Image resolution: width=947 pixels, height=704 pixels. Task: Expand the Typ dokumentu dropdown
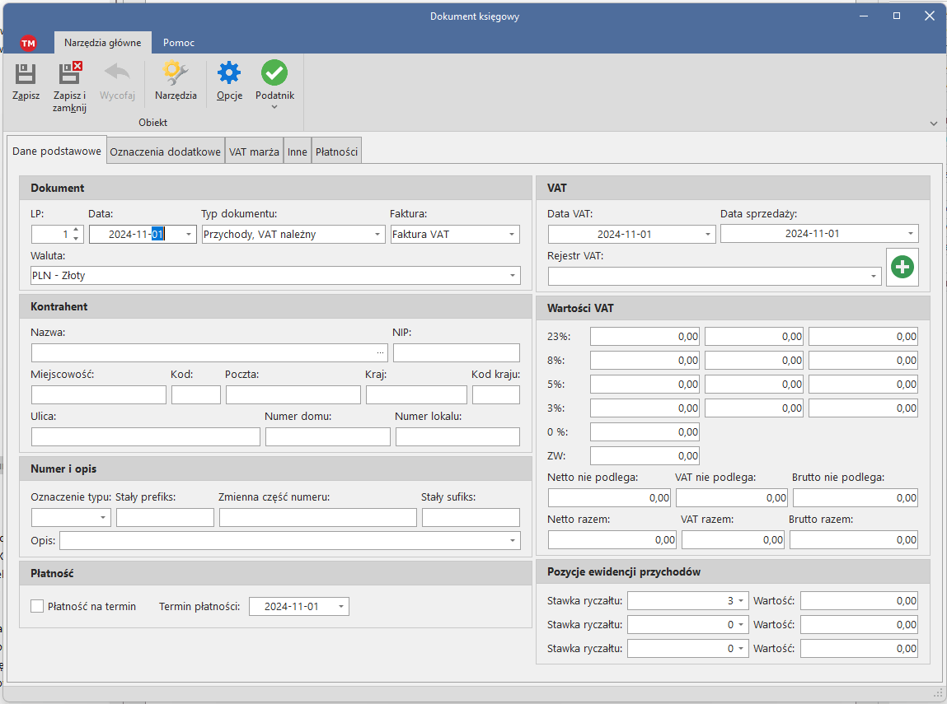[x=377, y=235]
